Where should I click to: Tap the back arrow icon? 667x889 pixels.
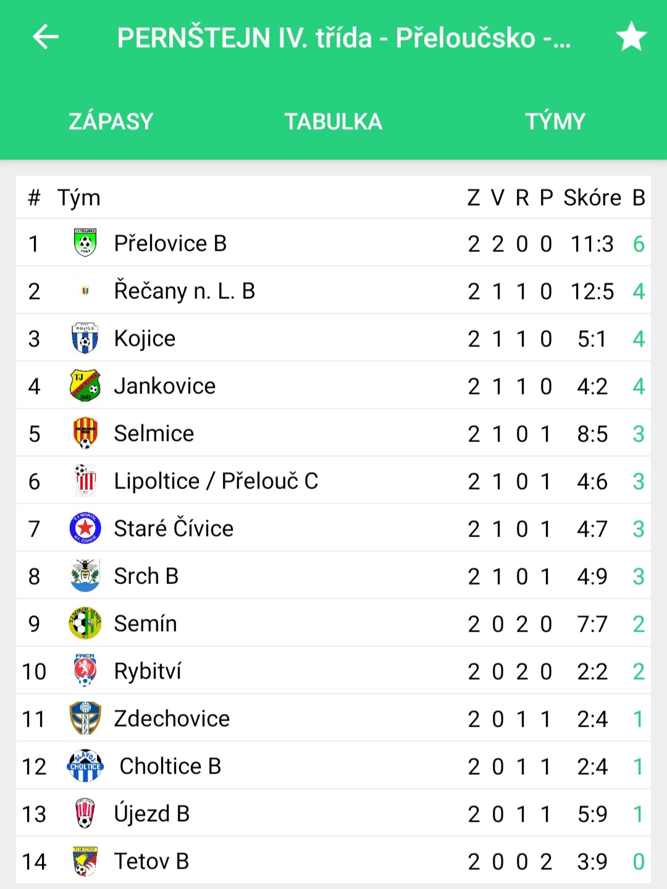click(46, 37)
